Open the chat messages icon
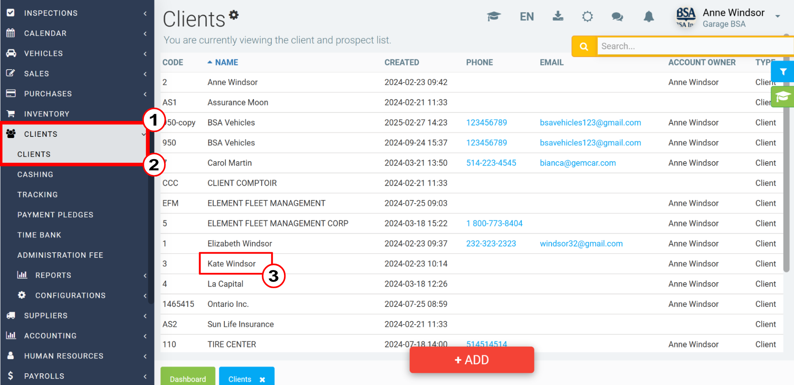 click(617, 17)
